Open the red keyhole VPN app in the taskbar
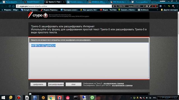Viewport: 179px width, 100px height. (60, 97)
